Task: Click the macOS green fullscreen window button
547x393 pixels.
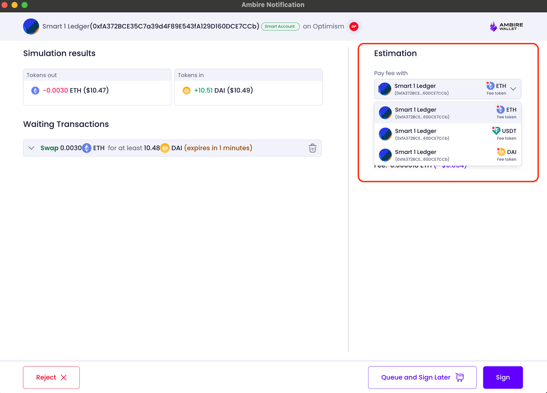Action: pos(25,5)
